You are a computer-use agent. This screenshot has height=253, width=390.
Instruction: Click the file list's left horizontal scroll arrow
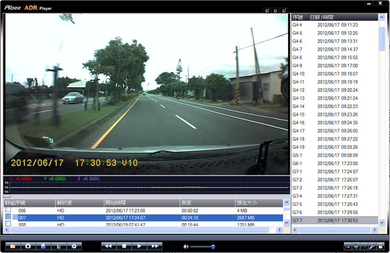click(294, 230)
